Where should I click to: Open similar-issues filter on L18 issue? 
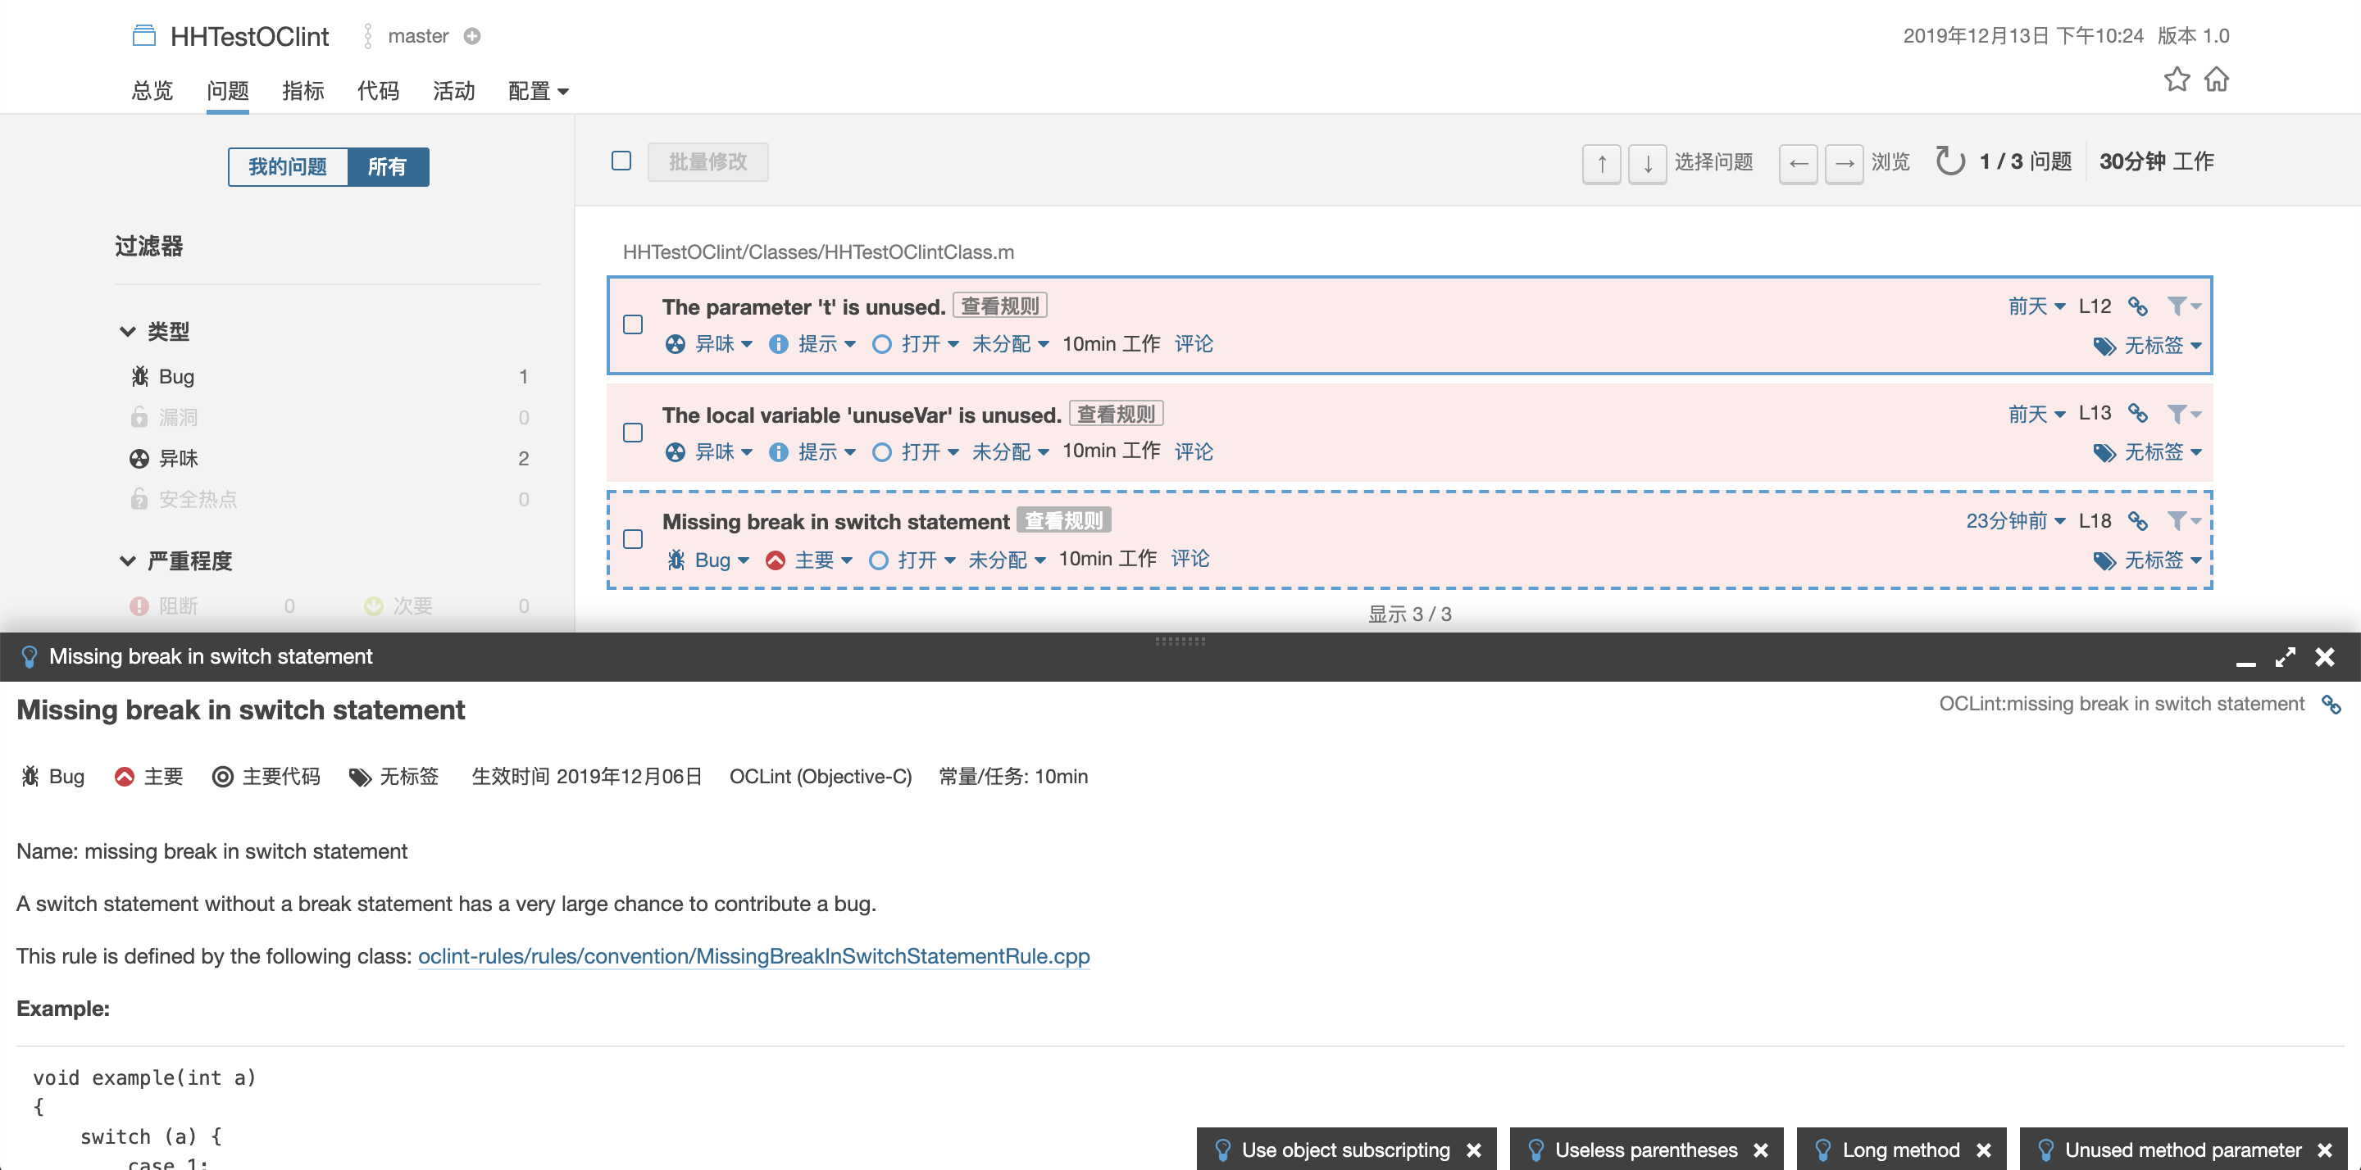tap(2183, 521)
